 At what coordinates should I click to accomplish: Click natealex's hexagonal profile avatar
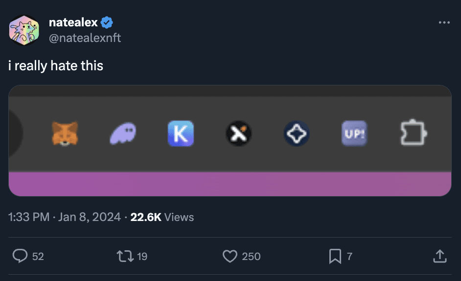click(23, 29)
